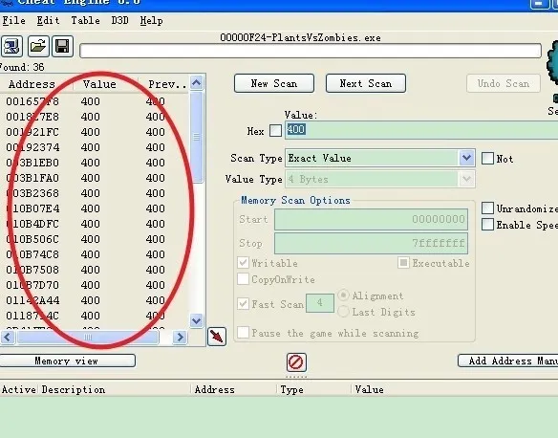Click the New Scan button
This screenshot has height=438, width=558.
click(x=274, y=83)
